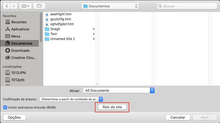Toggle Incluir assinatura Unicode (BOM) checkbox
This screenshot has width=220, height=123.
click(x=5, y=107)
